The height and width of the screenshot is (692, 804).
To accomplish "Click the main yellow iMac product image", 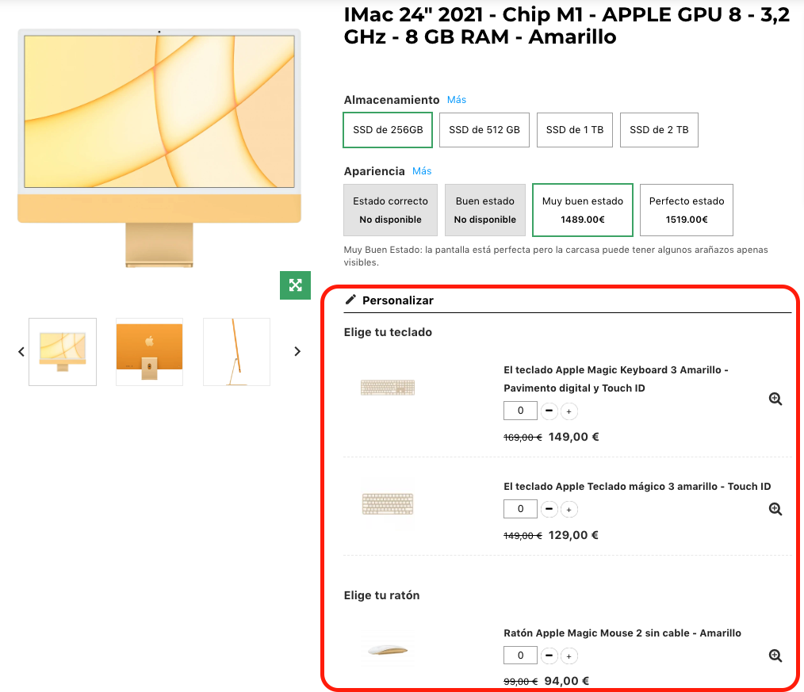I will (159, 148).
